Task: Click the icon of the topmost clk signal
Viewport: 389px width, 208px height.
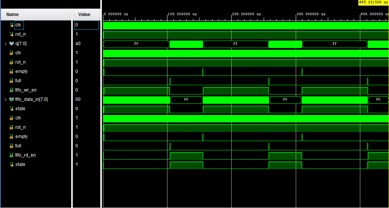Action: coord(11,25)
